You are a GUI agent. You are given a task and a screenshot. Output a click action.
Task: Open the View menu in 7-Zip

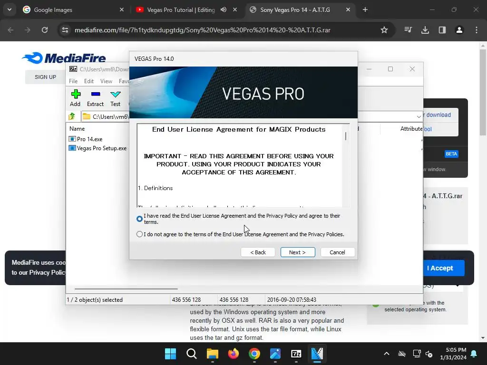106,81
